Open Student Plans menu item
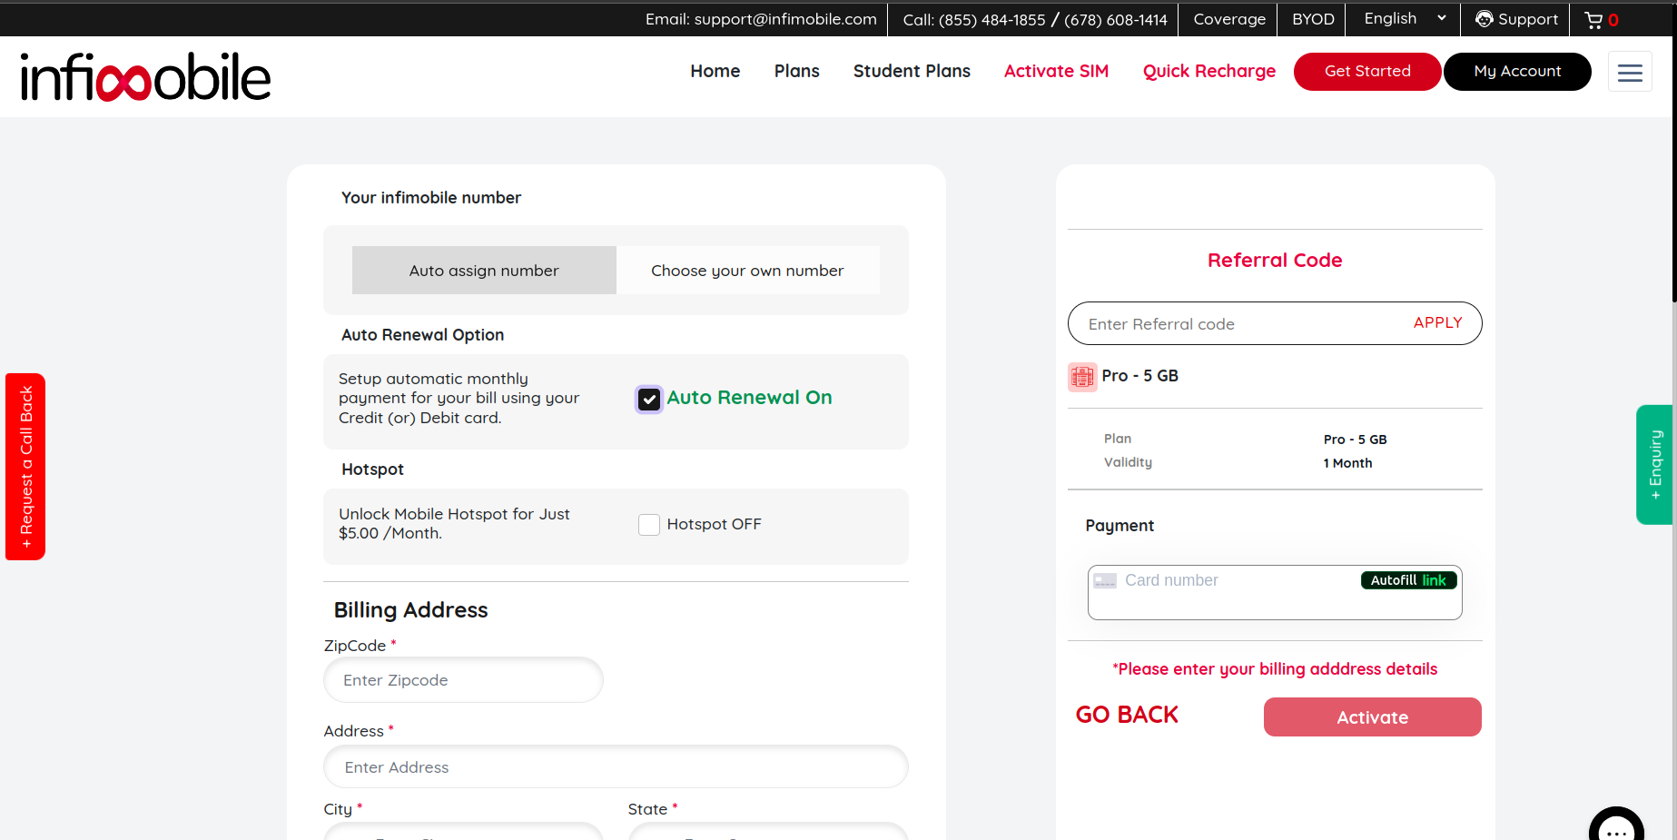This screenshot has height=840, width=1677. (x=912, y=71)
